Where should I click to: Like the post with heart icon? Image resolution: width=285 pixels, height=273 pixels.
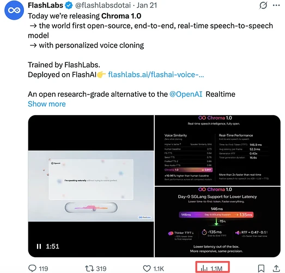click(147, 269)
